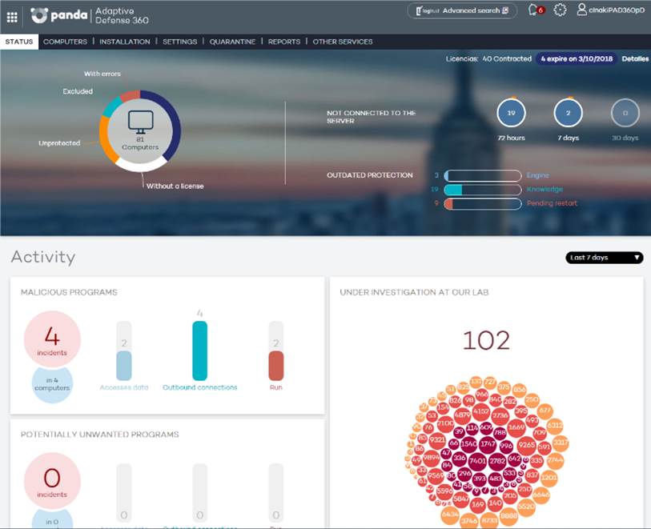Open the Last 7 days dropdown
Image resolution: width=651 pixels, height=529 pixels.
click(605, 258)
